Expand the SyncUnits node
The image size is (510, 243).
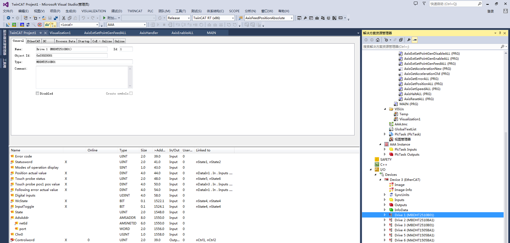[x=385, y=195]
